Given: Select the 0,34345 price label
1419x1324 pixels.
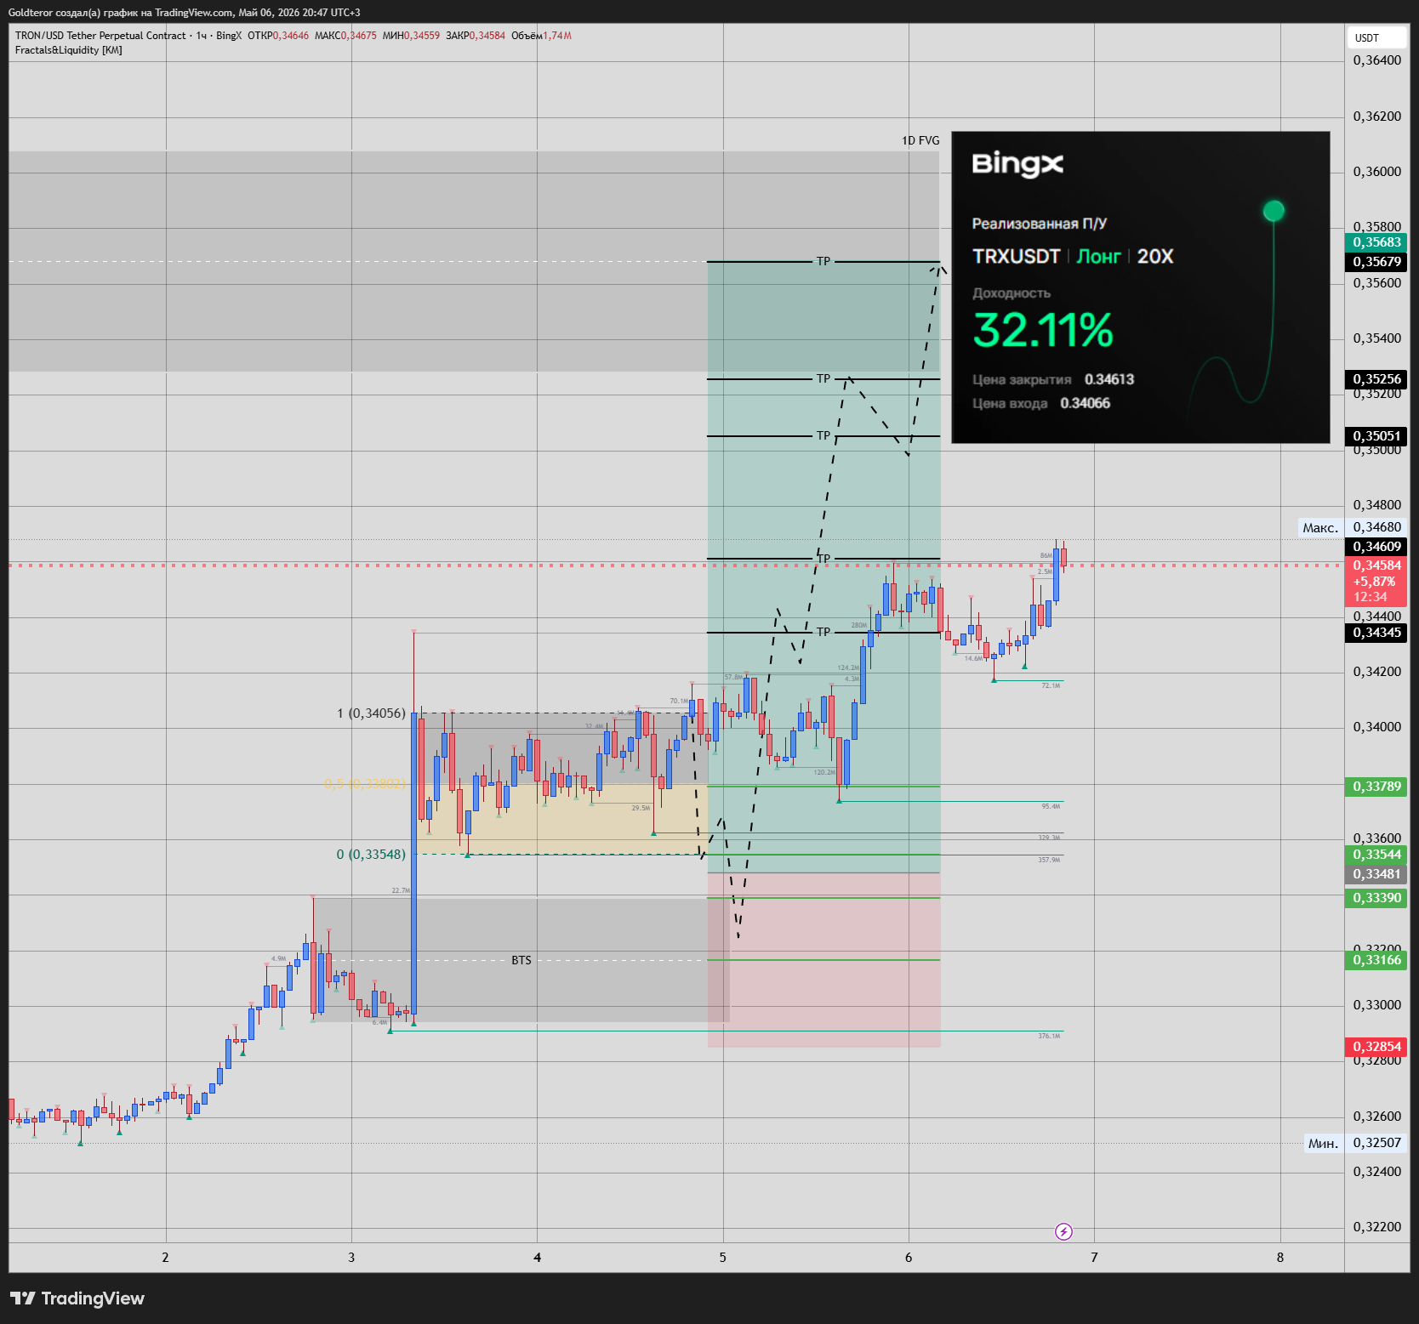Looking at the screenshot, I should [x=1376, y=633].
